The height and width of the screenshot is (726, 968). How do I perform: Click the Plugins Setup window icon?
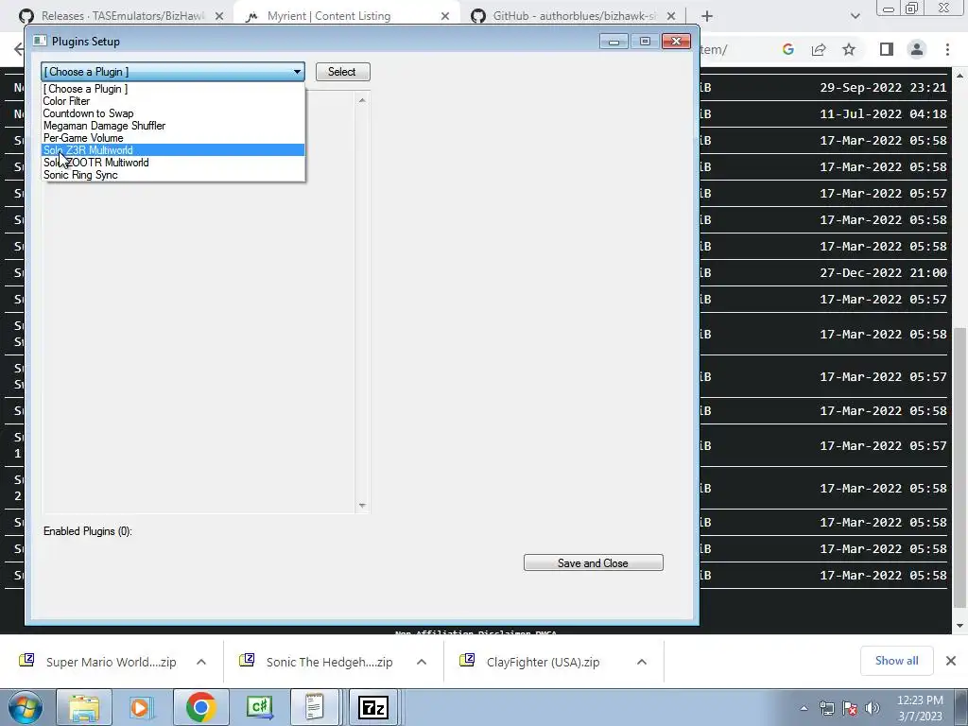pos(40,41)
